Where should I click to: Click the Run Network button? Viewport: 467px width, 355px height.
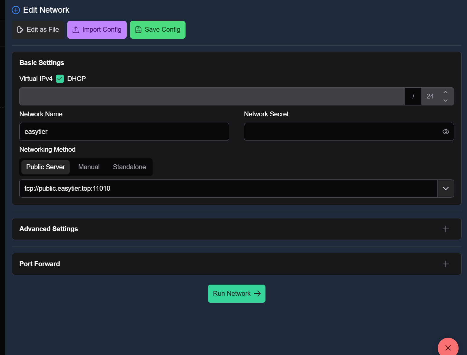click(x=237, y=294)
